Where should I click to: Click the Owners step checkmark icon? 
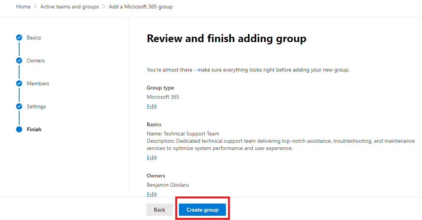click(19, 60)
